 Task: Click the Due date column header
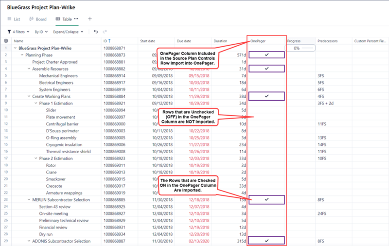click(184, 41)
